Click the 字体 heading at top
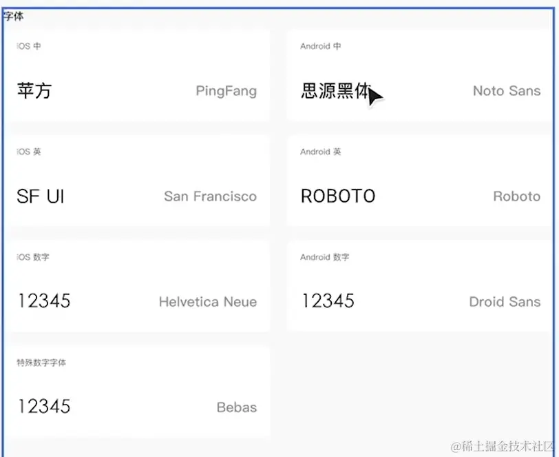This screenshot has height=457, width=559. (x=14, y=16)
